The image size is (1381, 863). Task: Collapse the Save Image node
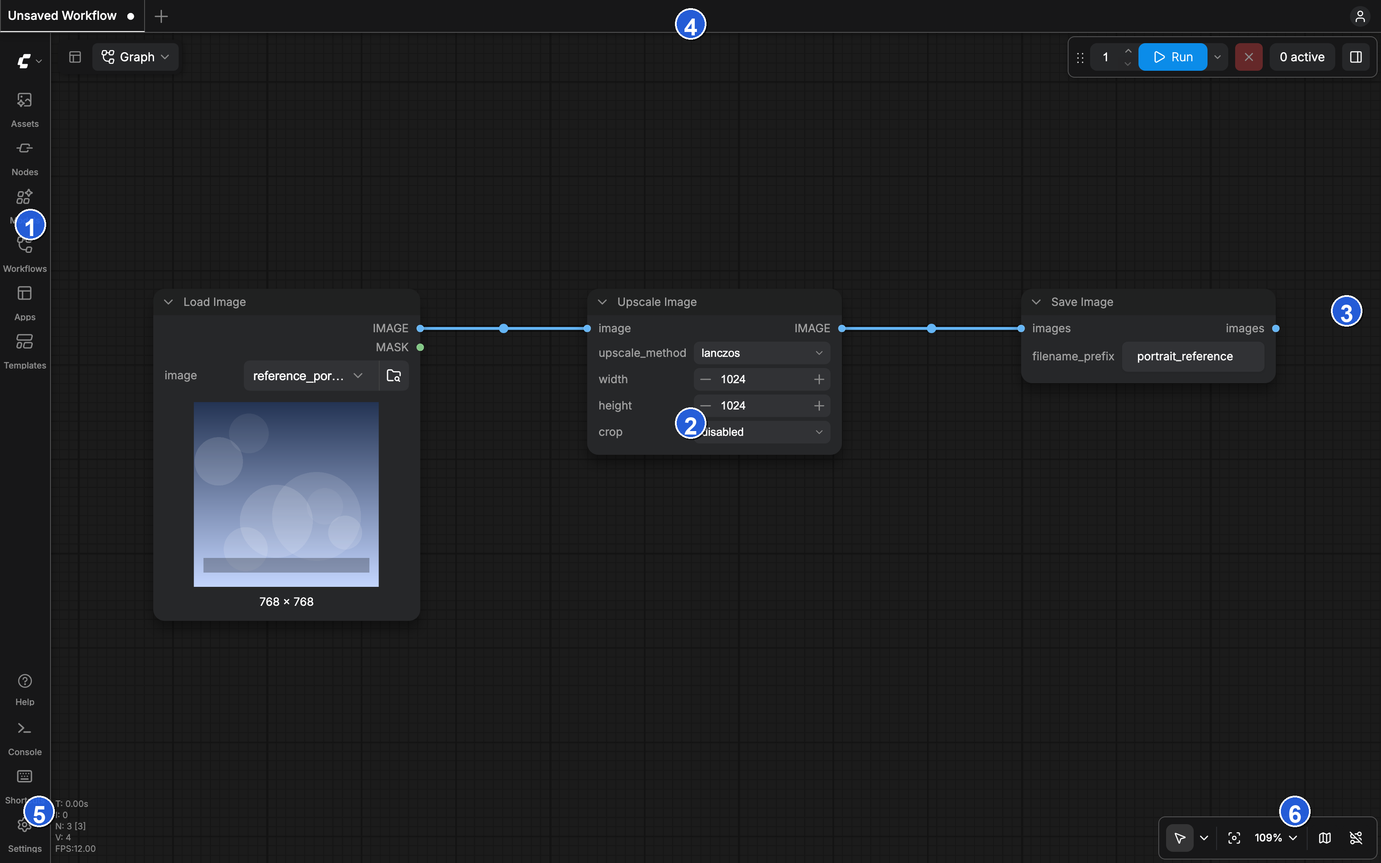1036,302
